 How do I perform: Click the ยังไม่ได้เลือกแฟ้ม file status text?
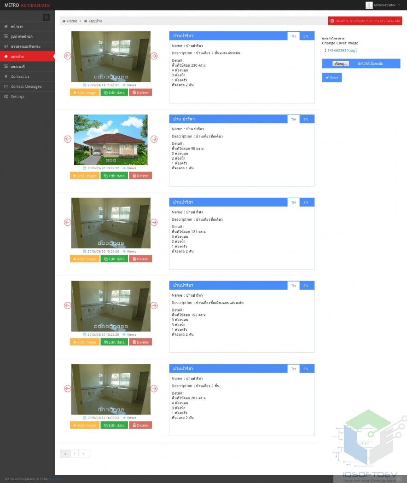pyautogui.click(x=370, y=63)
